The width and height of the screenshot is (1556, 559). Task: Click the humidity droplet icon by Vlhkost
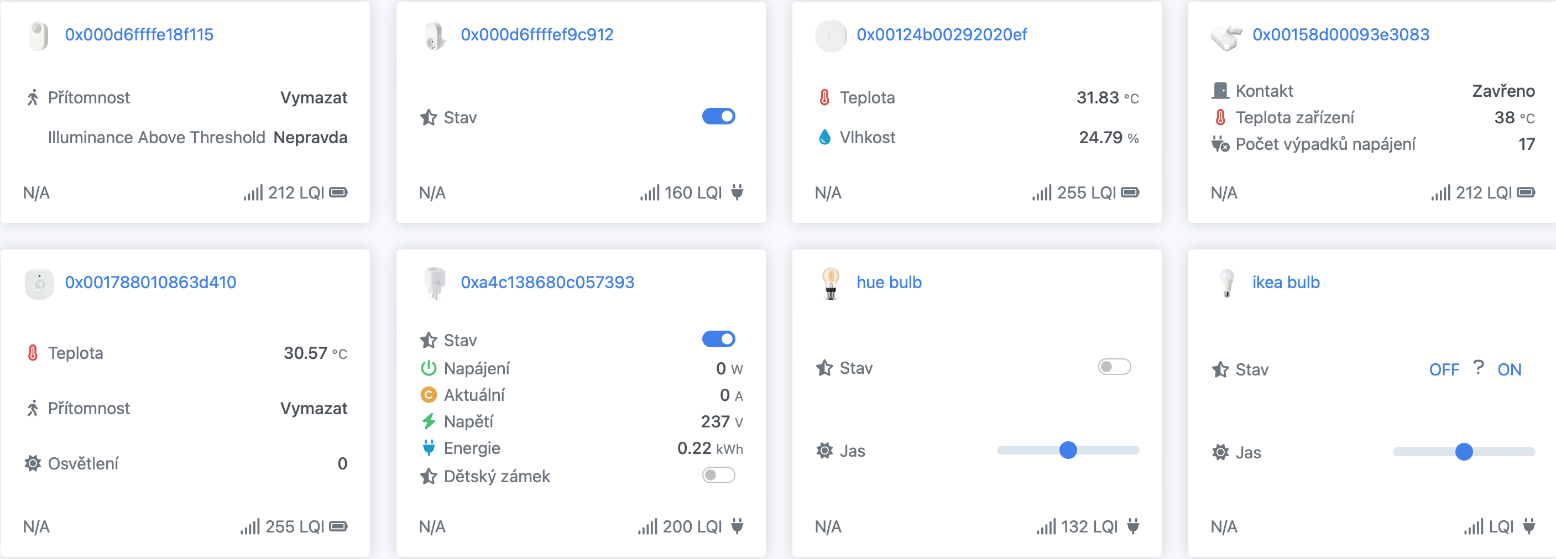824,138
